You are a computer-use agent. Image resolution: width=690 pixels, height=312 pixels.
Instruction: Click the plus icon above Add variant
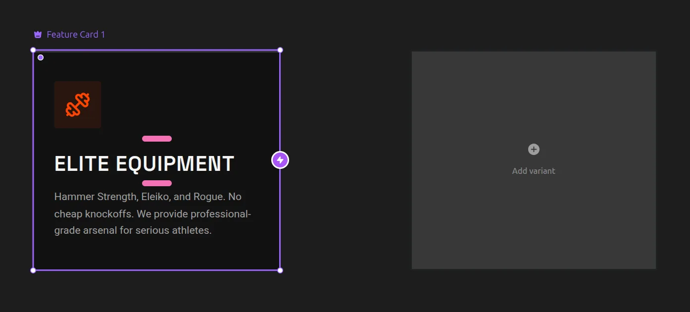coord(534,149)
